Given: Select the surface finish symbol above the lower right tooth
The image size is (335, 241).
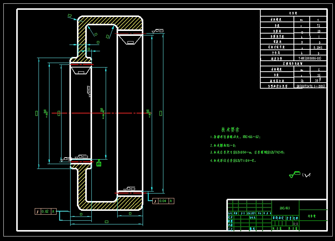Looking at the screenshot, I should [129, 189].
